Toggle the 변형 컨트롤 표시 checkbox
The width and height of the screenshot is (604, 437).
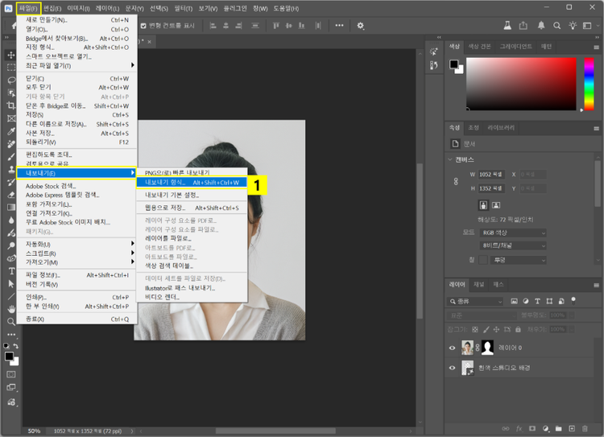pos(144,25)
